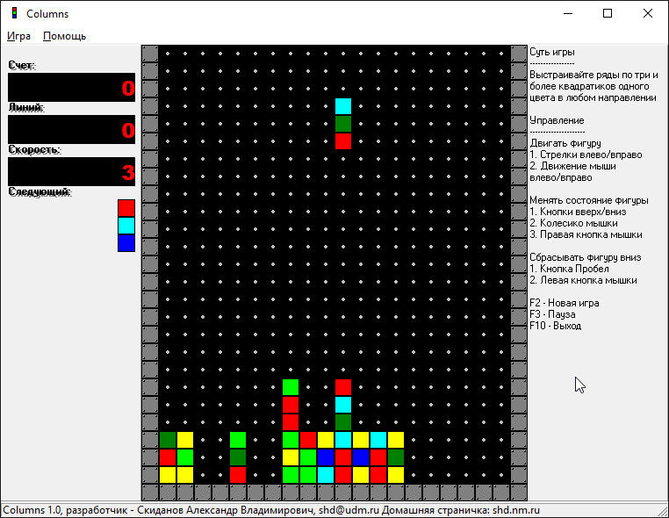Minimize the Columns window
Viewport: 669px width, 518px height.
point(568,14)
